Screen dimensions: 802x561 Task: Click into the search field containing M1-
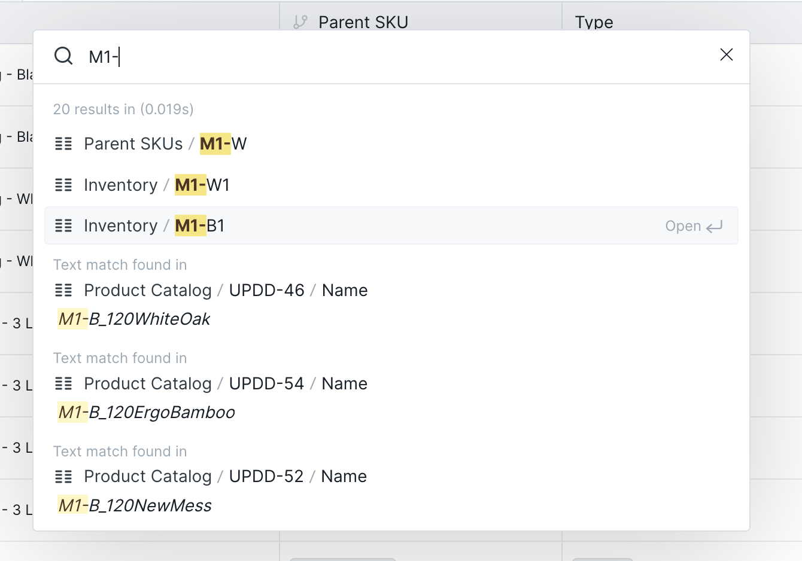395,57
